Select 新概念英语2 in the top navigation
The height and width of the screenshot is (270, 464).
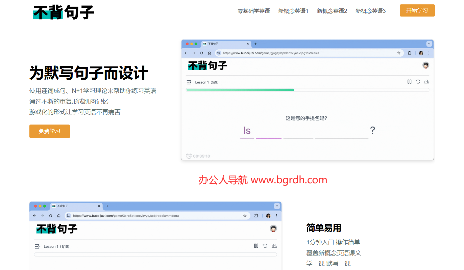click(332, 11)
